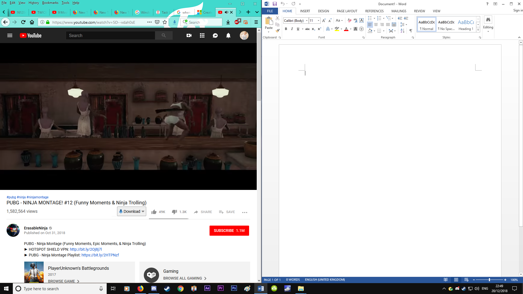This screenshot has height=294, width=523.
Task: Open YouTube notifications bell
Action: pyautogui.click(x=228, y=35)
